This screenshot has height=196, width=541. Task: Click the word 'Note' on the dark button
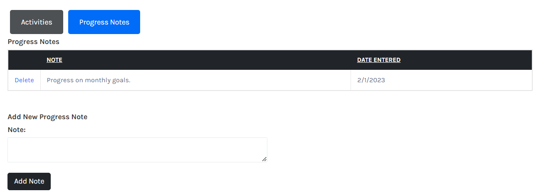36,181
